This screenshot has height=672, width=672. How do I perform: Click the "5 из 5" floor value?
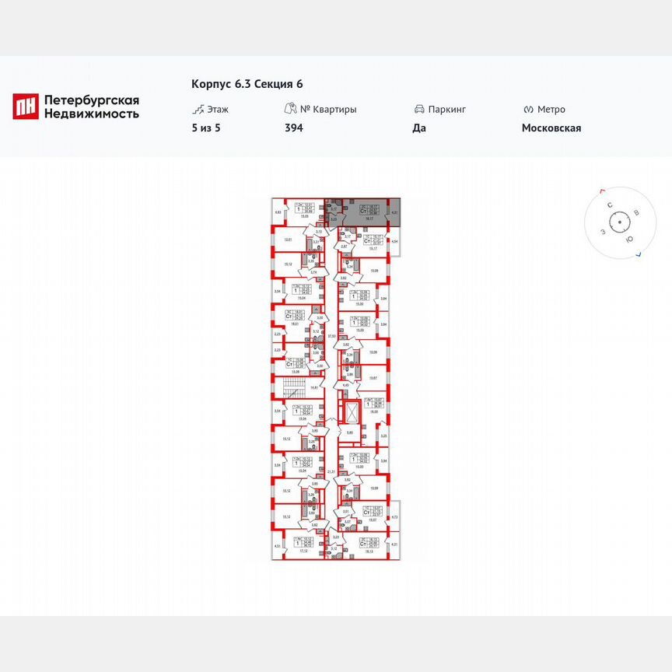point(205,128)
